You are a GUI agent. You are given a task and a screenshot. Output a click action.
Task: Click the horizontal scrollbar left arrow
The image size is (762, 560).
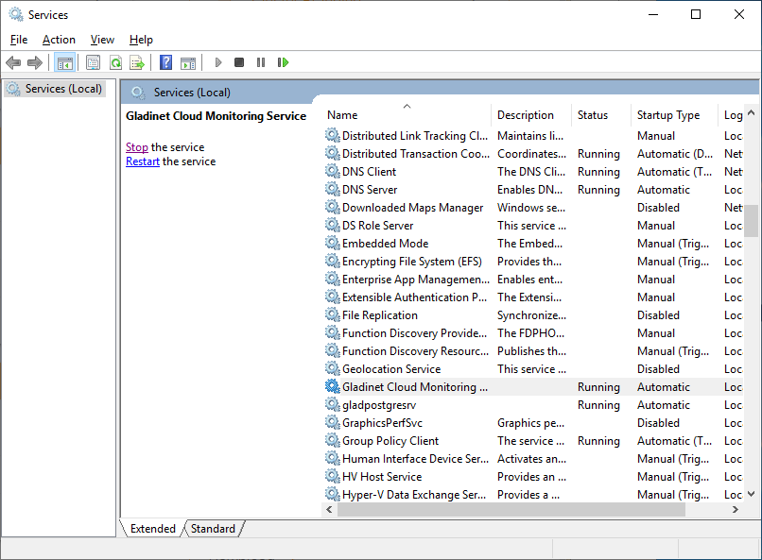330,510
